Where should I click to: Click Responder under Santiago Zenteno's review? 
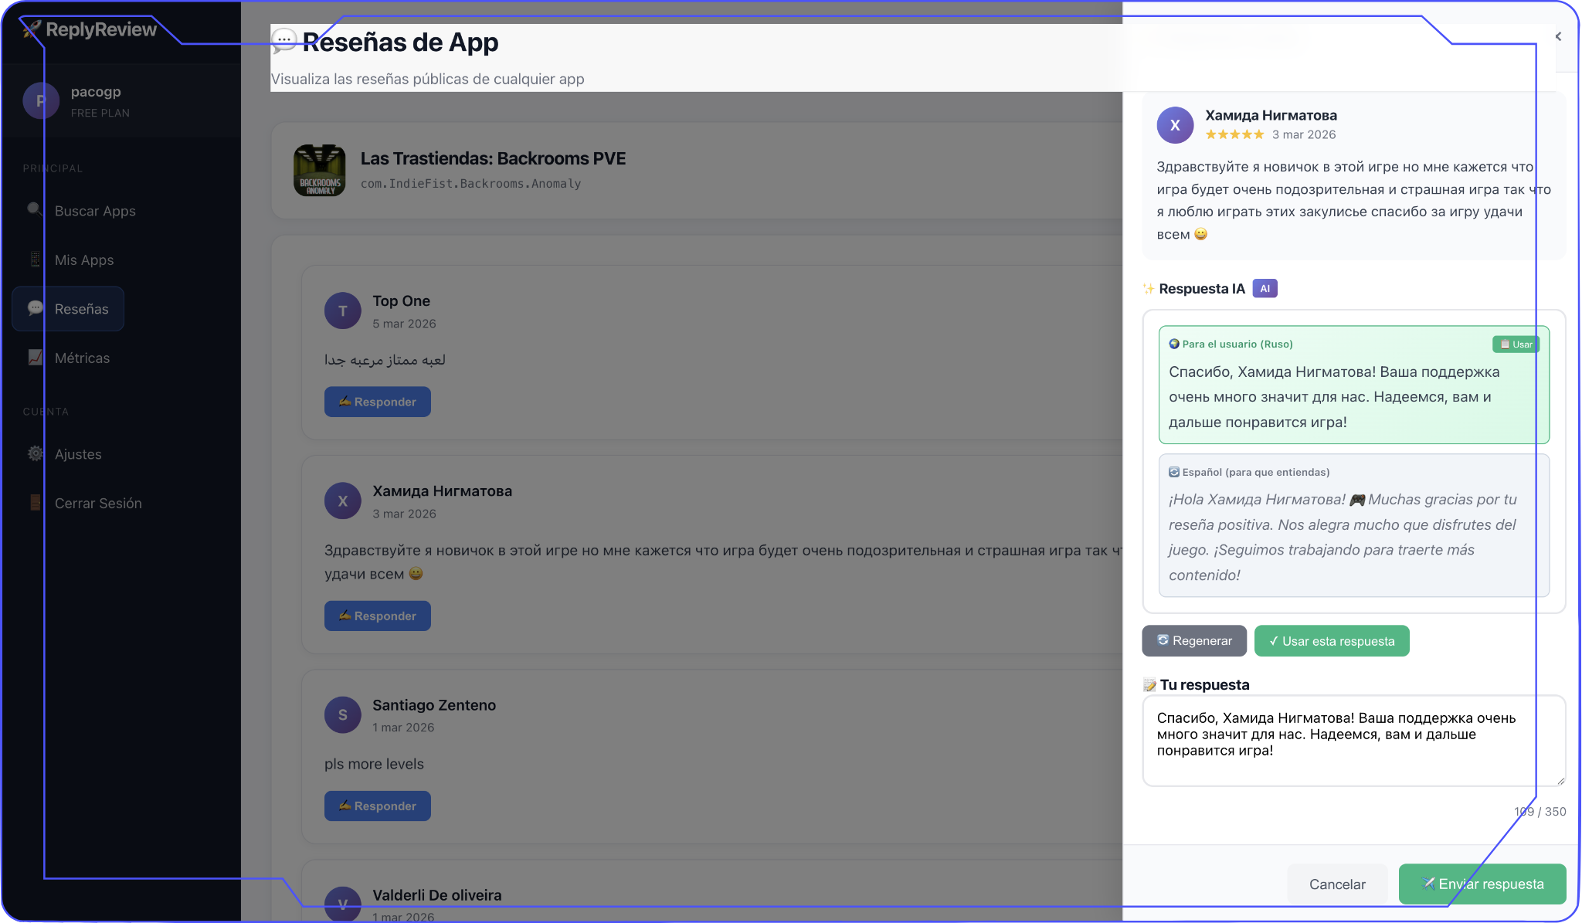tap(377, 806)
